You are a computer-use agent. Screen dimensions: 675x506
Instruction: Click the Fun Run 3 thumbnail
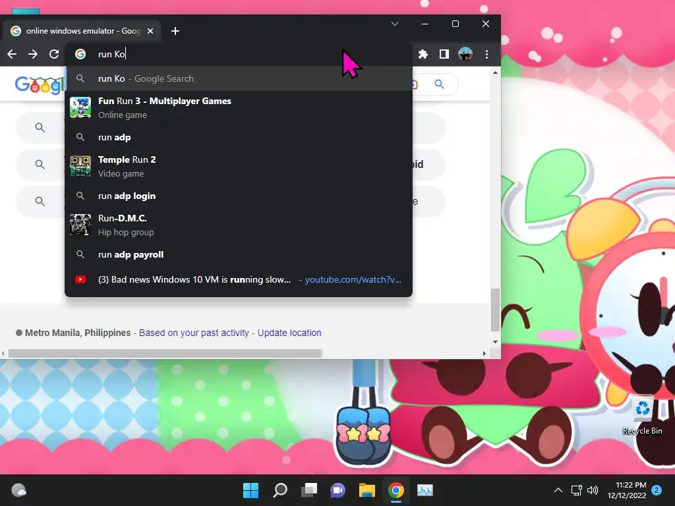[80, 107]
